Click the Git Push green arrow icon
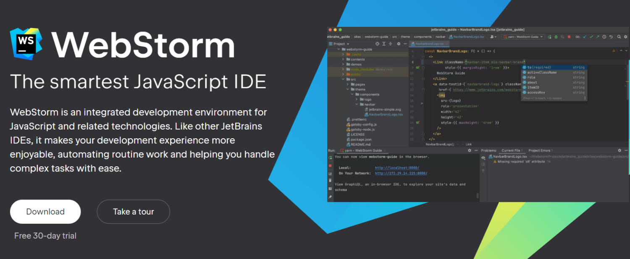The image size is (630, 259). point(598,37)
